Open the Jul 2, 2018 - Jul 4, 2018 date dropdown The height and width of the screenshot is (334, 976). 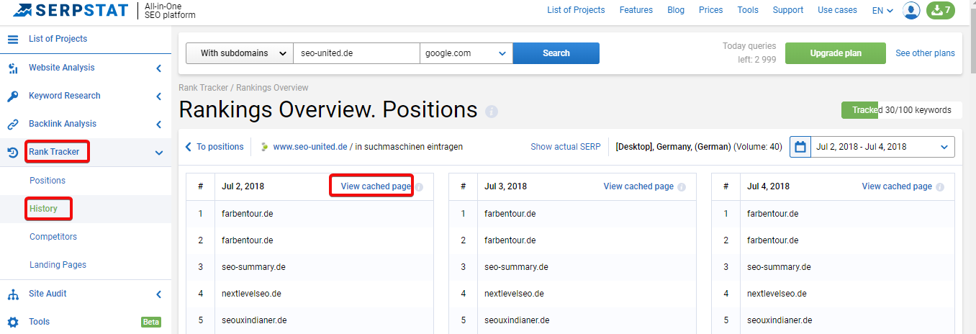[x=882, y=147]
